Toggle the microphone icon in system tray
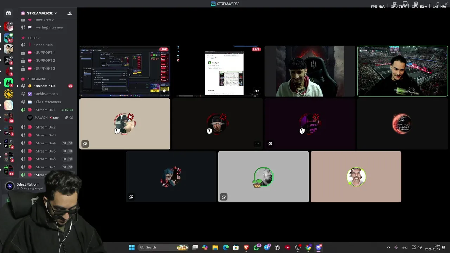Screen dimensions: 450x253 pyautogui.click(x=396, y=247)
